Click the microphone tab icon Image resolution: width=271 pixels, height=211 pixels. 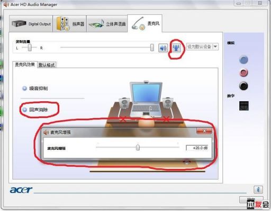138,24
